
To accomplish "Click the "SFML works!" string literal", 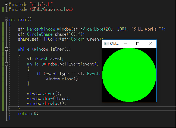I will tap(147, 29).
